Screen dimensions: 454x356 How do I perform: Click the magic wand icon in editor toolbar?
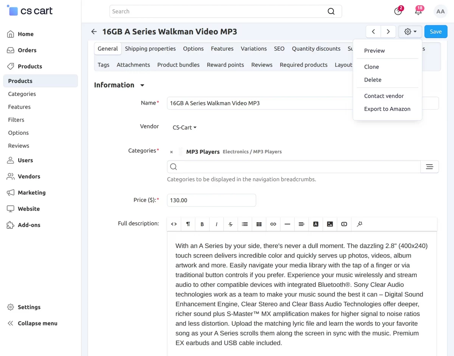tap(359, 224)
